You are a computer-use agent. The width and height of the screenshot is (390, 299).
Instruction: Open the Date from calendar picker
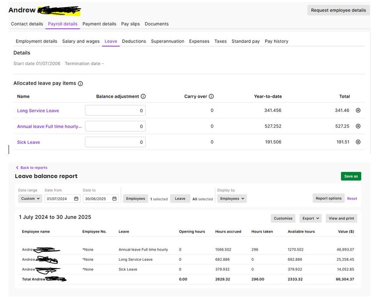76,199
